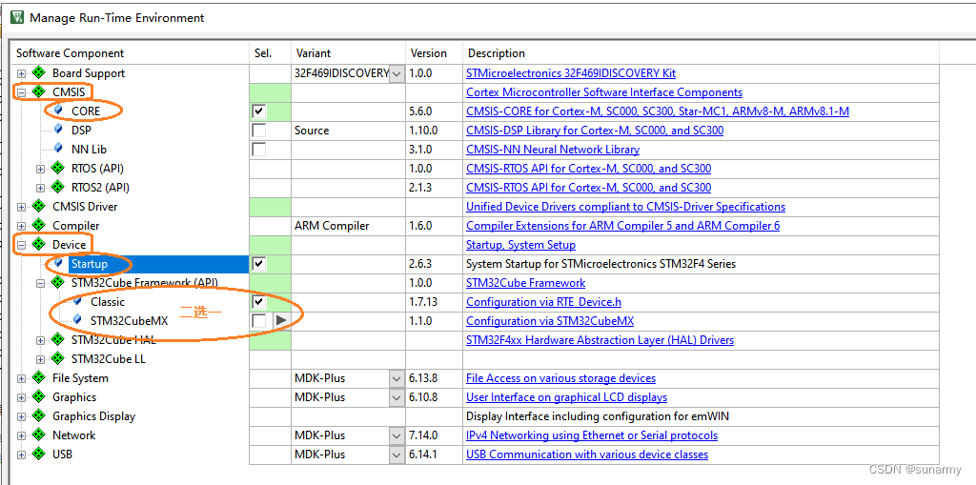
Task: Open the USB variant dropdown
Action: tap(396, 455)
